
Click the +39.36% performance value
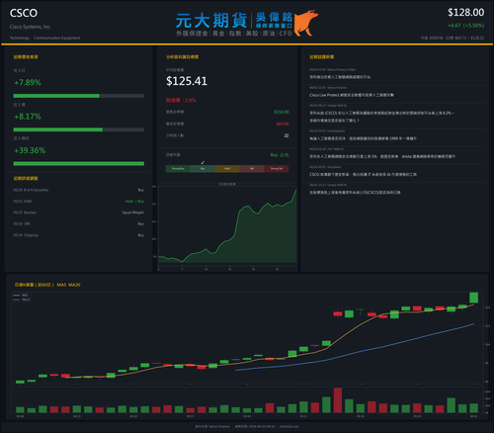click(30, 150)
